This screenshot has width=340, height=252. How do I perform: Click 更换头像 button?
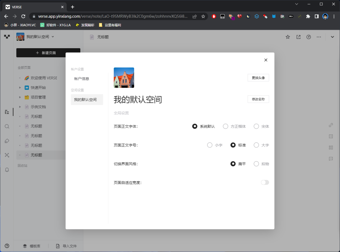(258, 78)
